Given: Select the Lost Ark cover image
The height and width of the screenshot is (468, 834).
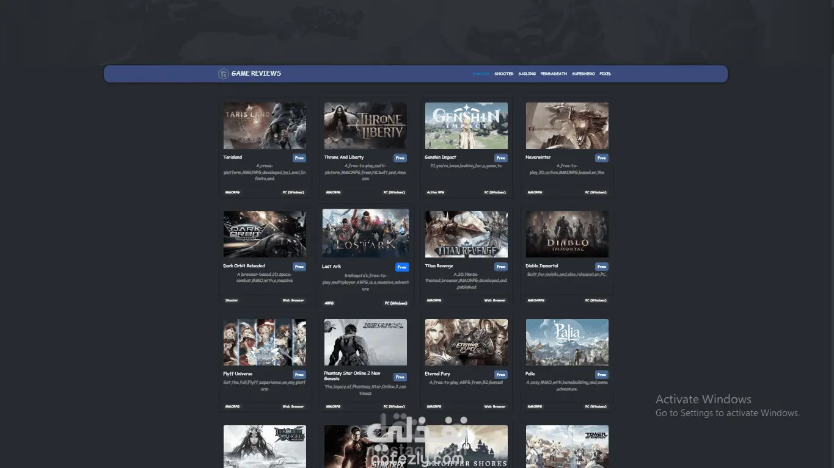Looking at the screenshot, I should (x=365, y=234).
